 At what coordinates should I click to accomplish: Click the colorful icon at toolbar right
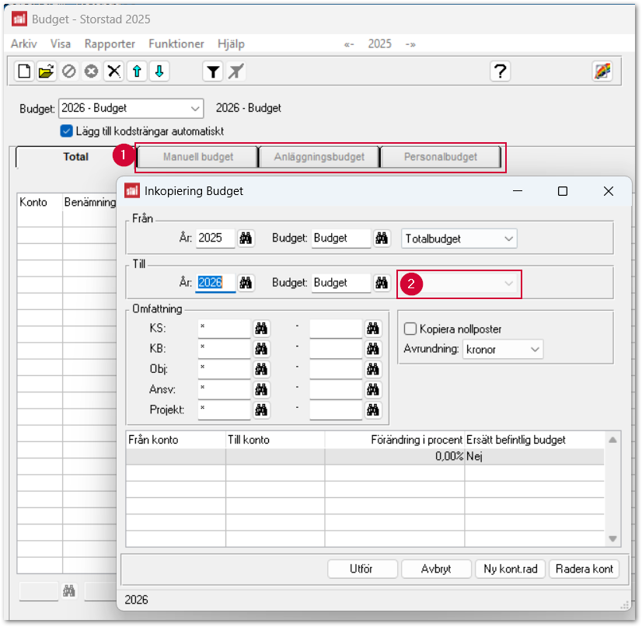[602, 71]
